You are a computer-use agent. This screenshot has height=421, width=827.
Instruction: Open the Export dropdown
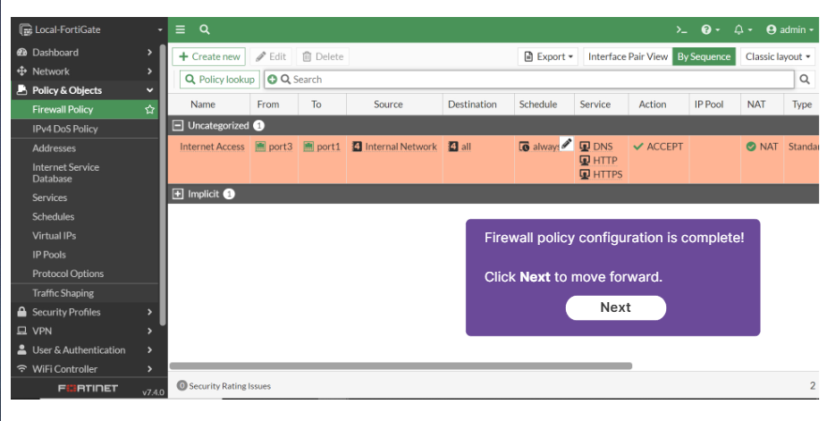548,56
